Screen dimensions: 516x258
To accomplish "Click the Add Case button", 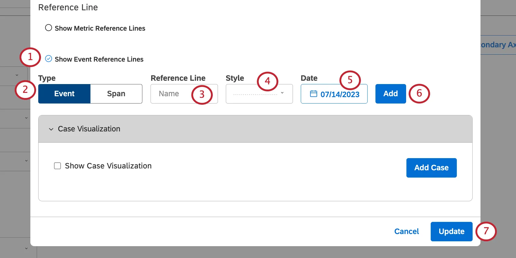I will tap(431, 168).
